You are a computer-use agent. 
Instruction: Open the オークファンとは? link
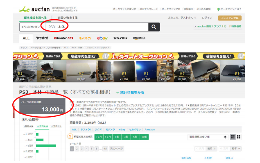(x=229, y=9)
